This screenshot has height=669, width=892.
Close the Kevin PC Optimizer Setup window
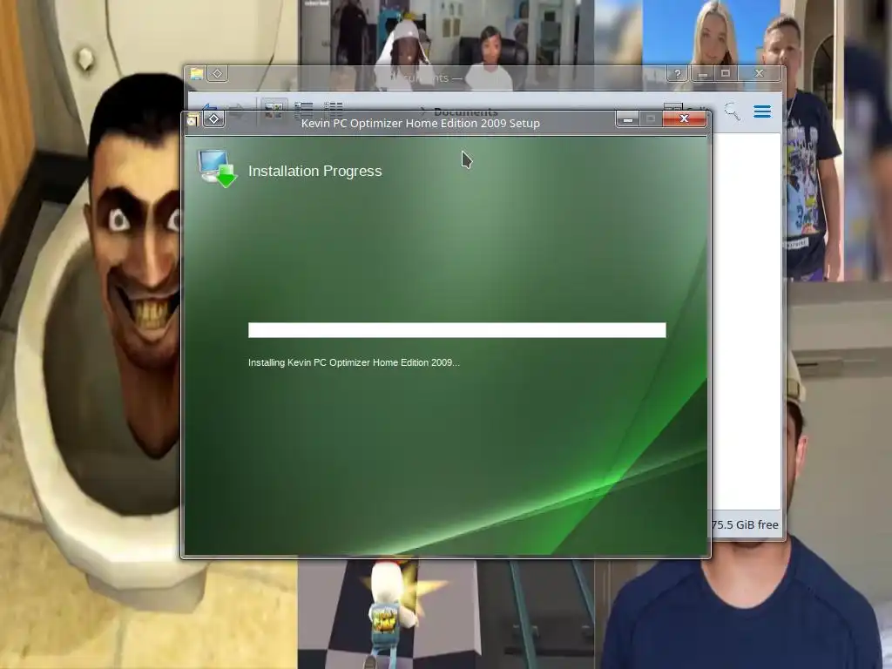coord(685,118)
